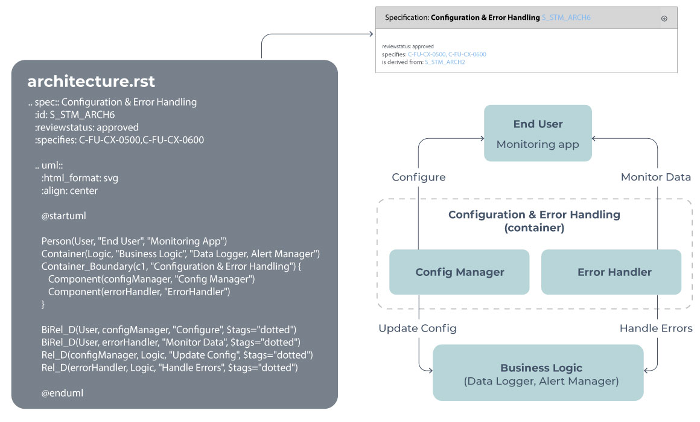Select the End User Monitoring app box
700x422 pixels.
[538, 133]
